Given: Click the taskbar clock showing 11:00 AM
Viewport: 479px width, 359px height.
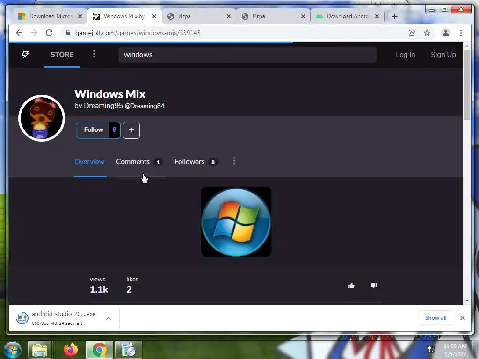Looking at the screenshot, I should [x=455, y=350].
